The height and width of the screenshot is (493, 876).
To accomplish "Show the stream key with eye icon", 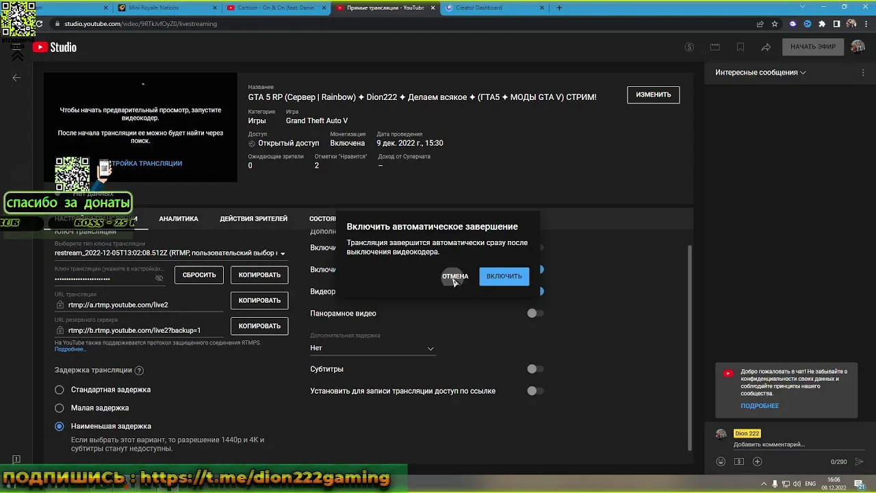I will [159, 278].
